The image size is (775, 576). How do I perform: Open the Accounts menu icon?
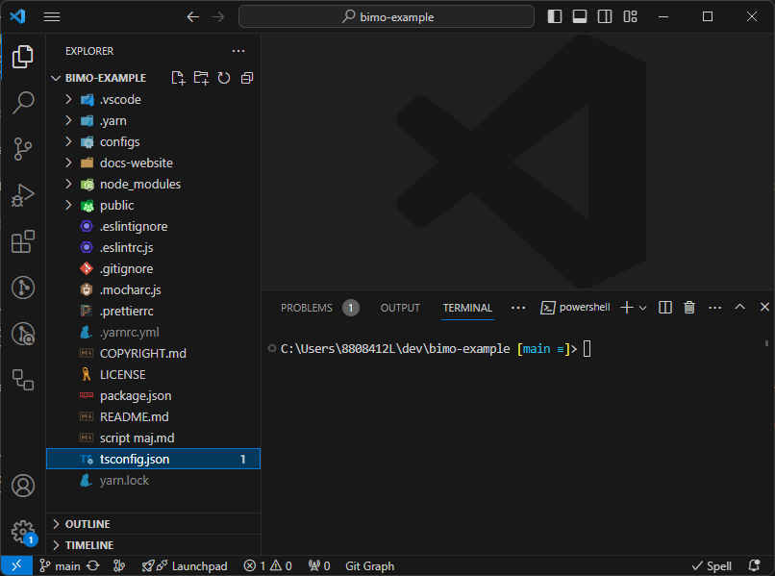(23, 486)
